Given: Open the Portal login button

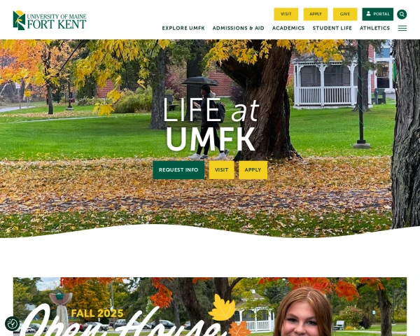Looking at the screenshot, I should [378, 14].
